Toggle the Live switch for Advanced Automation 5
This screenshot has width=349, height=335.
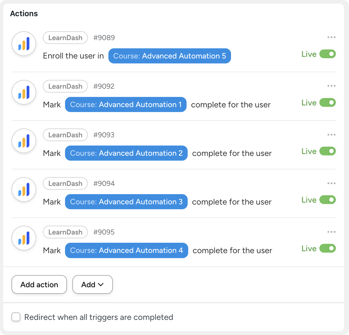327,54
